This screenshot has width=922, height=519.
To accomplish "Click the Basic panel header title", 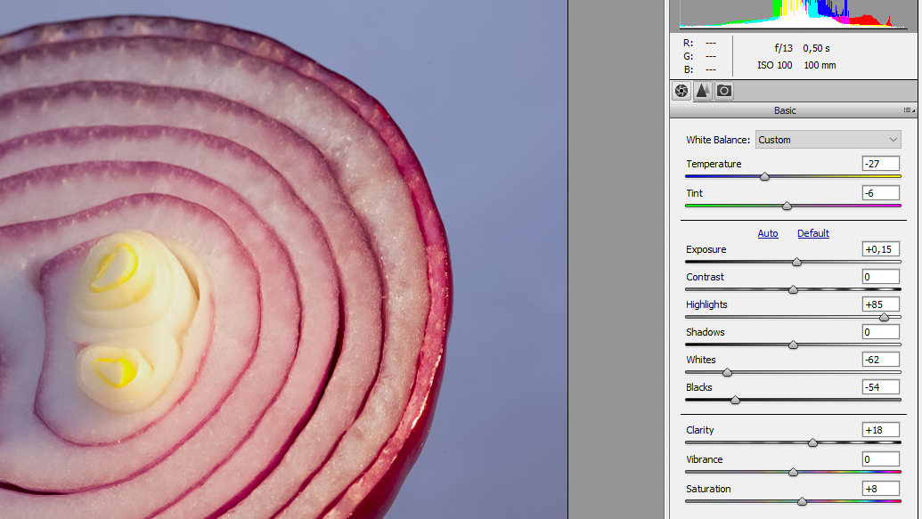I will pyautogui.click(x=785, y=110).
